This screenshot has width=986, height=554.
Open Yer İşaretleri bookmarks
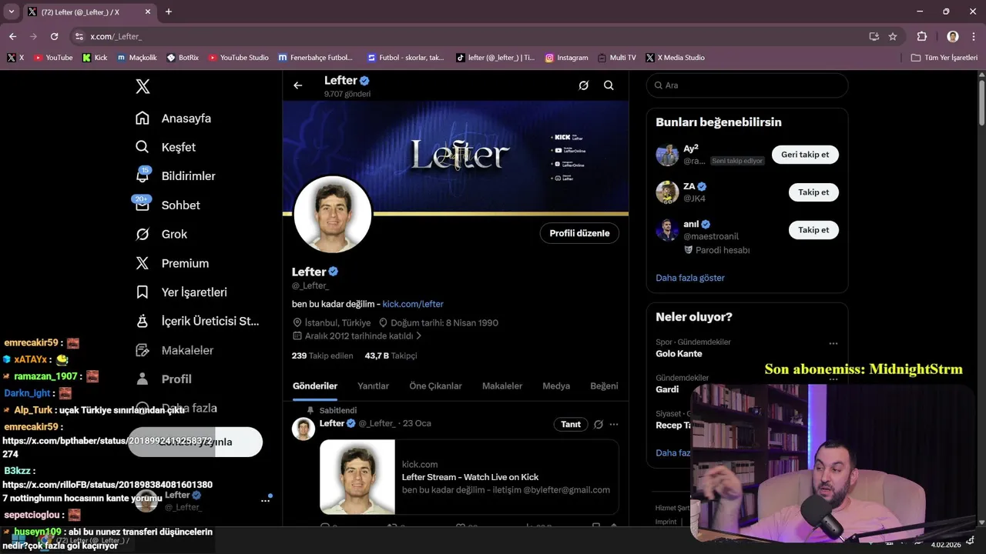click(x=181, y=292)
